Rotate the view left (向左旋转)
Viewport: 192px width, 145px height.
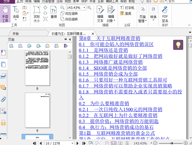coord(69,13)
